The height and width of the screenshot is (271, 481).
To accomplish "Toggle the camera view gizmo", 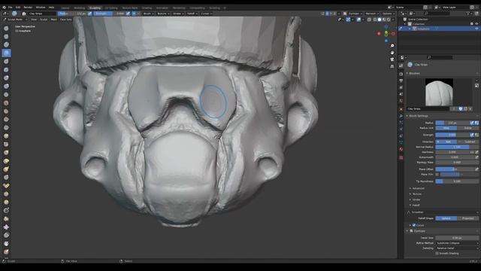I will point(392,59).
